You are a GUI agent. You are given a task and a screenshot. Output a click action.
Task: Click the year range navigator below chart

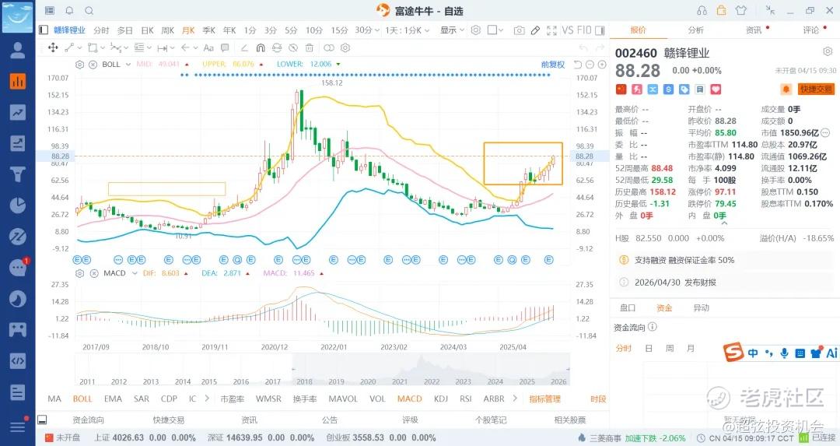pyautogui.click(x=322, y=370)
